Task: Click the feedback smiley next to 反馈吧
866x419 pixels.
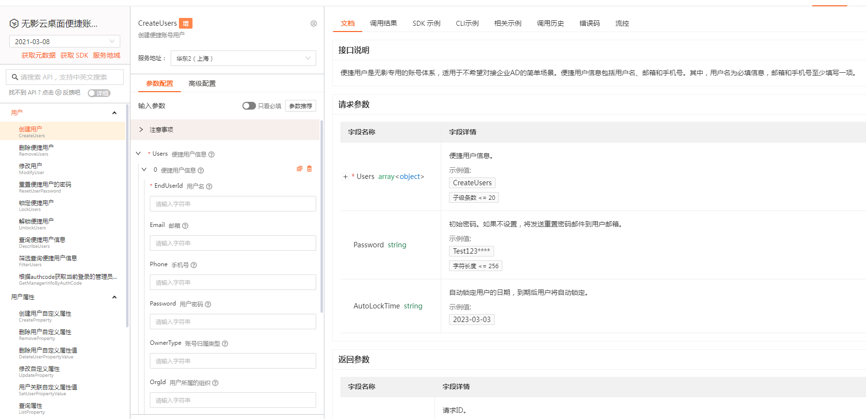Action: pyautogui.click(x=58, y=93)
